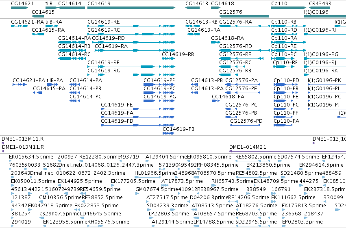Open transcript CG14619-RG
346x228 pixels.
click(x=104, y=71)
